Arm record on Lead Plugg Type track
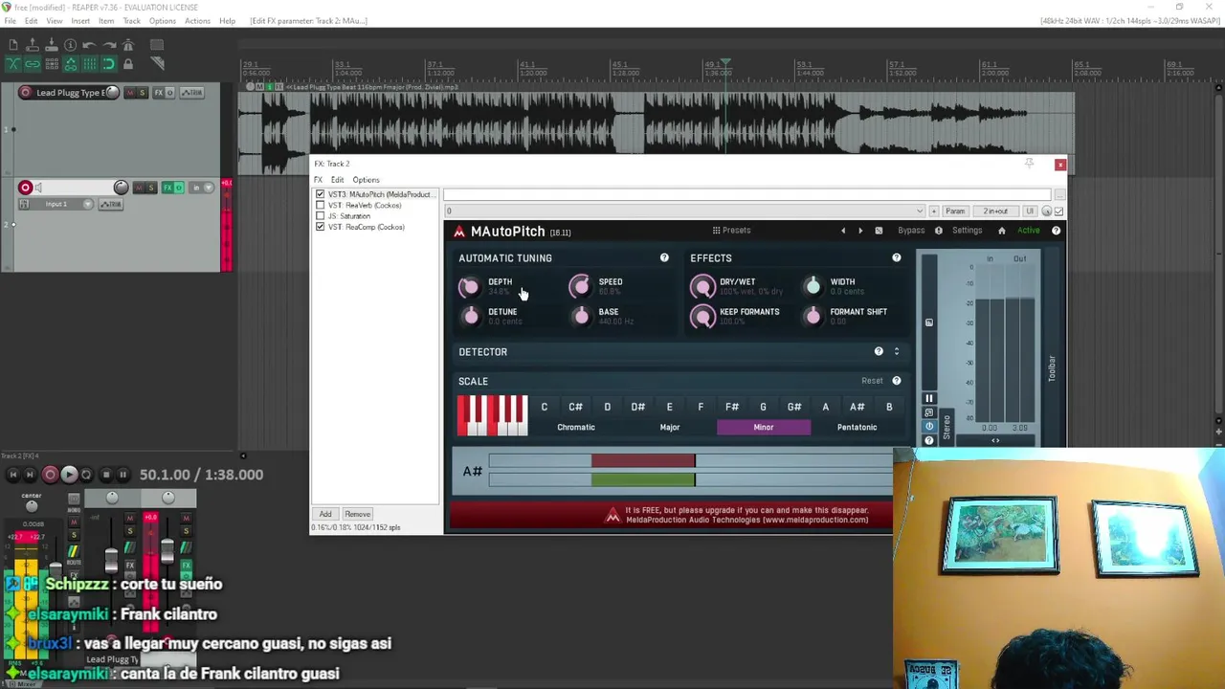The width and height of the screenshot is (1225, 689). tap(26, 93)
